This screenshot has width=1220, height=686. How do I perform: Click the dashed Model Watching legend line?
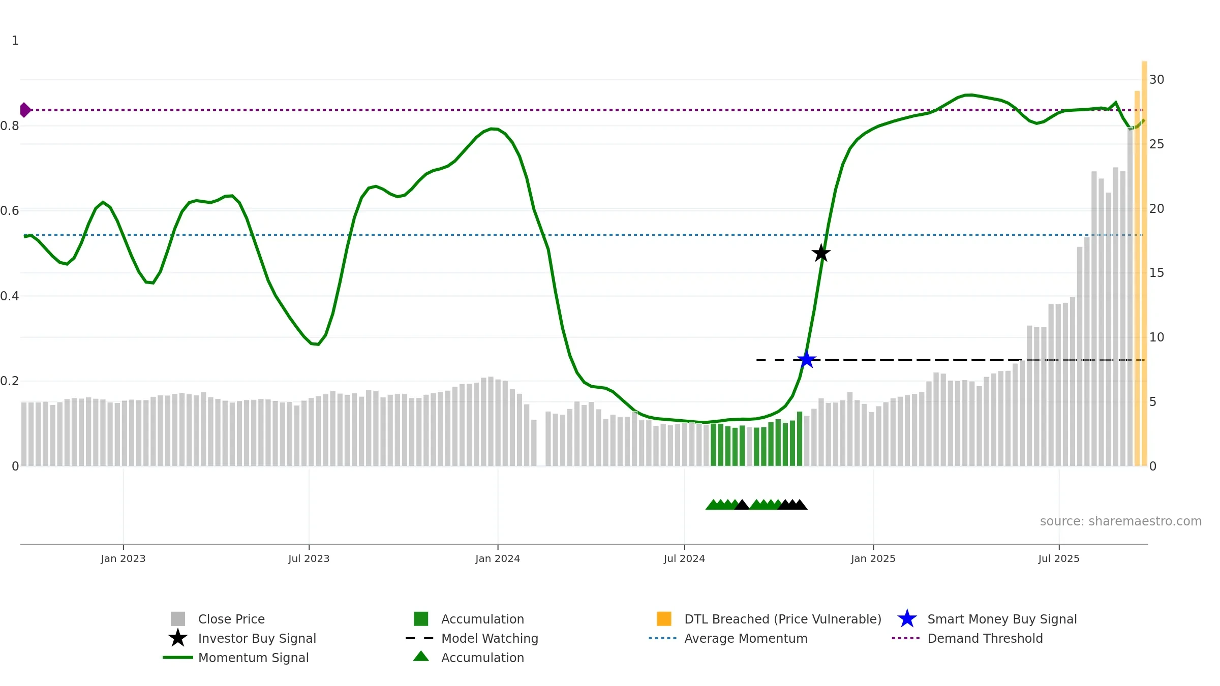tap(420, 638)
